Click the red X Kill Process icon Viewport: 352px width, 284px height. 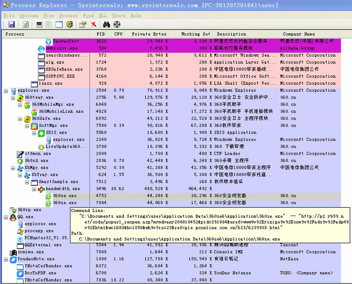(x=93, y=24)
